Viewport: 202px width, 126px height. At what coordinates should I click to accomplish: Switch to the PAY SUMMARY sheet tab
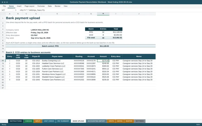63,121
